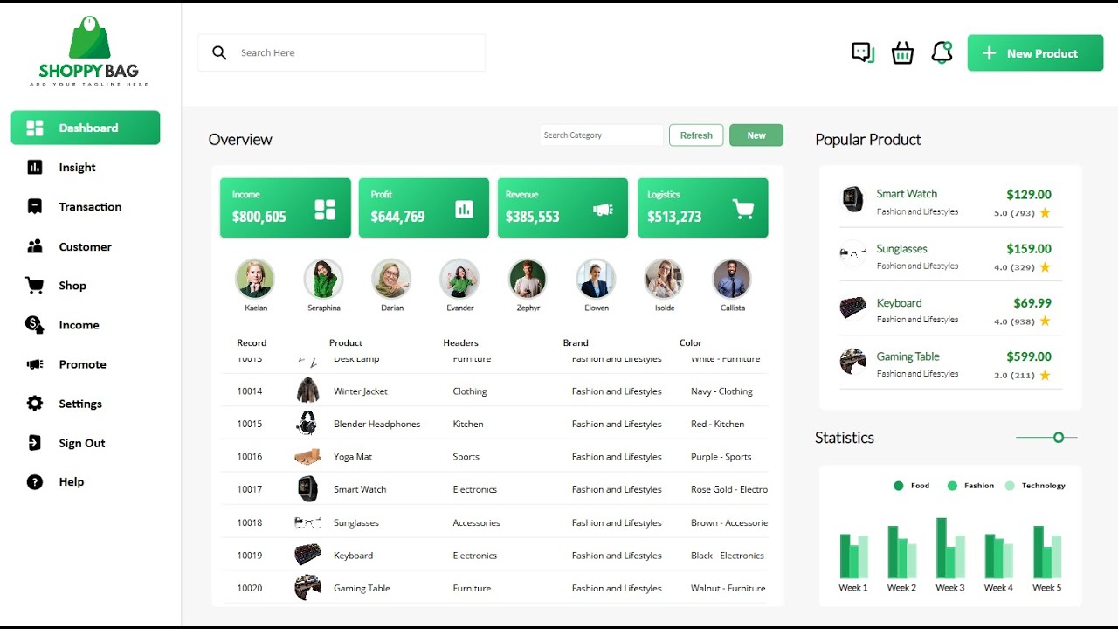Click the New Product button
1118x629 pixels.
[1035, 53]
